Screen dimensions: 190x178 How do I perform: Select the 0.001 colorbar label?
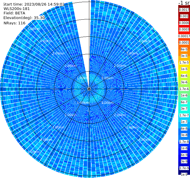pos(184,16)
